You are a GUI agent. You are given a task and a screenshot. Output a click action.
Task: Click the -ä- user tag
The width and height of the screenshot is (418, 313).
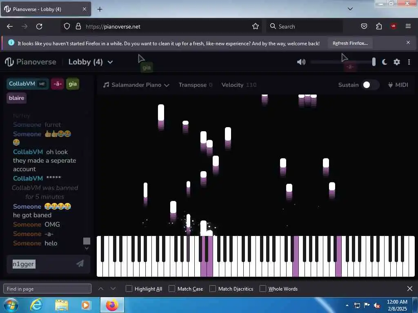(x=57, y=84)
